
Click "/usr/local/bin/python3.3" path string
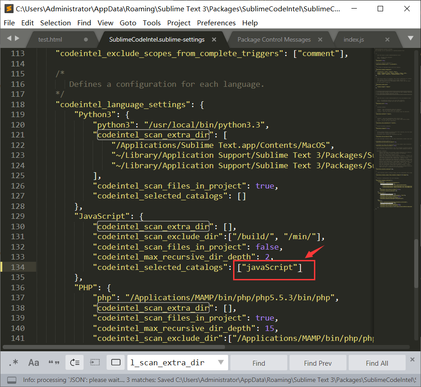pyautogui.click(x=204, y=125)
